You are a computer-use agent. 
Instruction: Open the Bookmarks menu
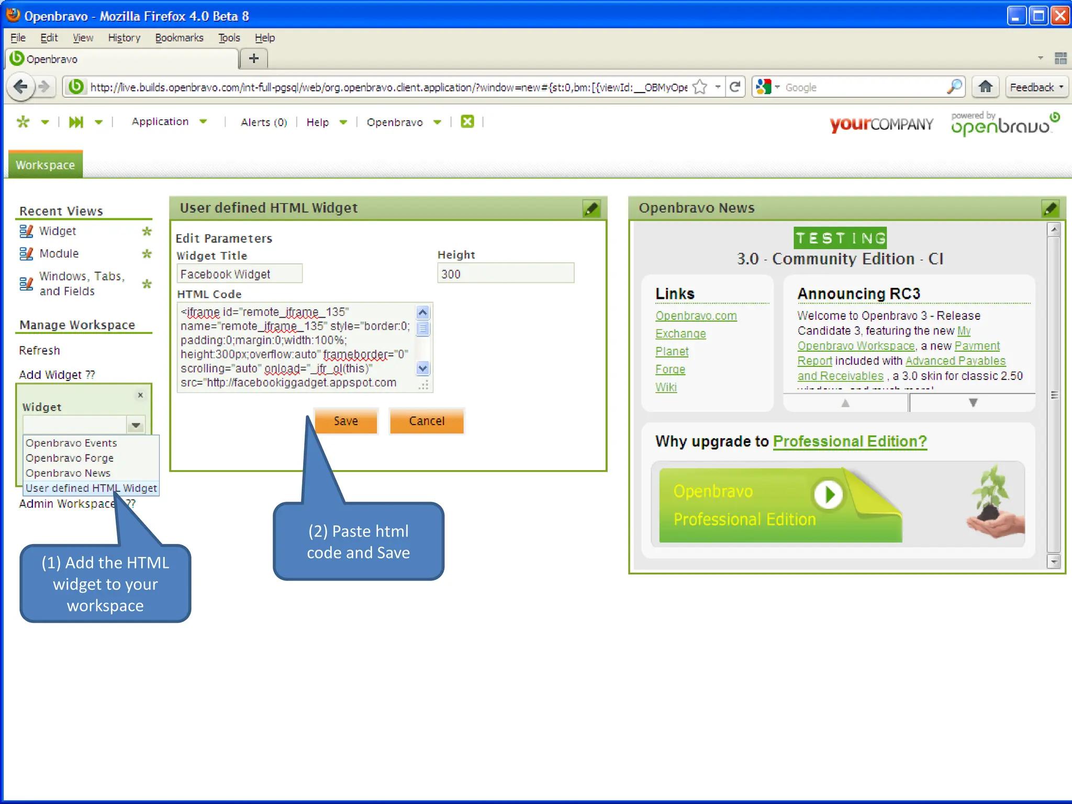coord(179,38)
